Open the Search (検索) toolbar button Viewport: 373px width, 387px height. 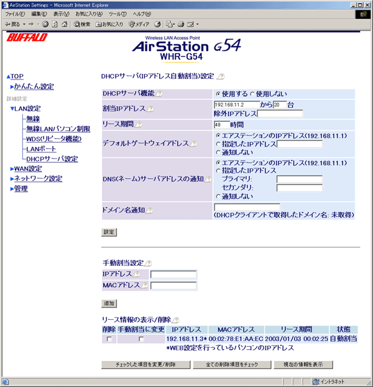[x=82, y=24]
